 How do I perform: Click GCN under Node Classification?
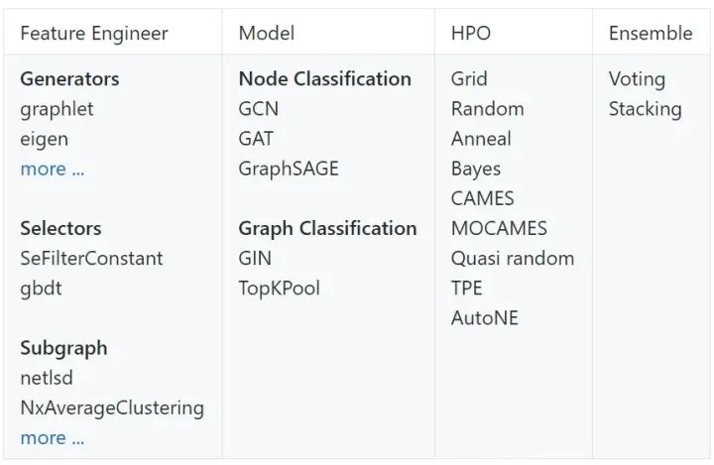[258, 109]
